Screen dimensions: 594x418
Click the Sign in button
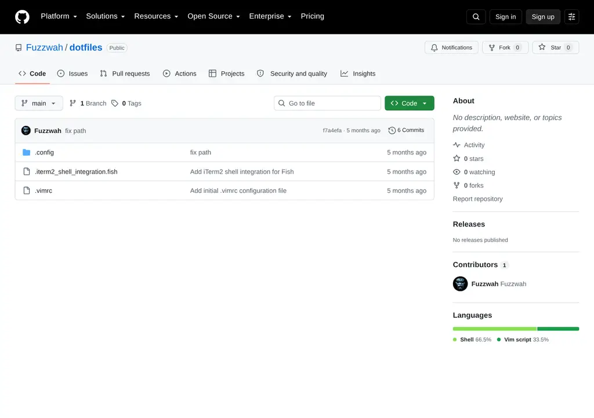tap(505, 17)
